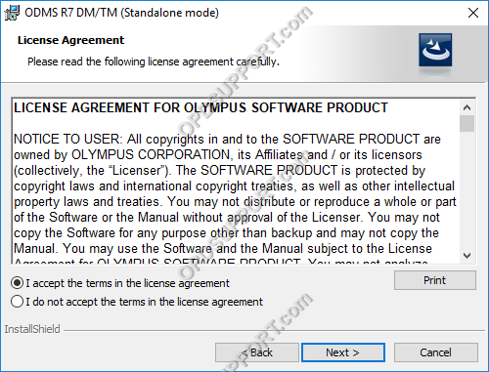Screen dimensions: 489x372
Task: Print the license agreement
Action: [x=435, y=280]
